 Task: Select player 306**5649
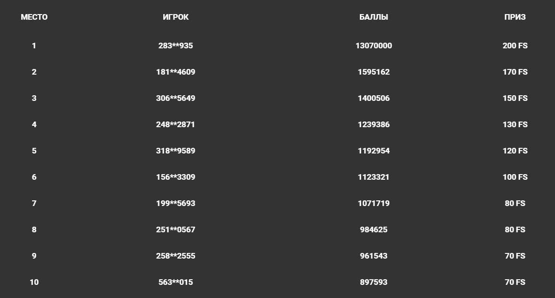(175, 98)
